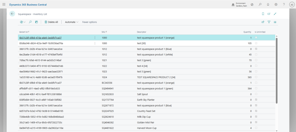
Task: Click Delete All
Action: tap(51, 22)
